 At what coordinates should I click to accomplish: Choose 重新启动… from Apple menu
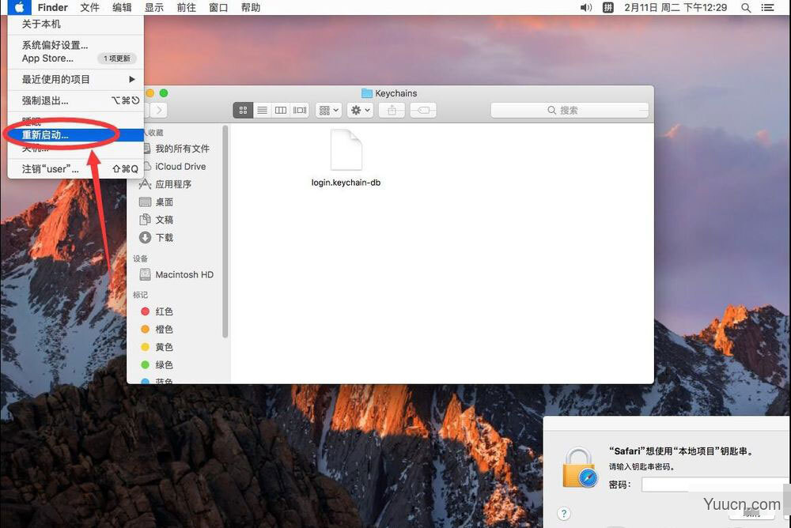click(76, 134)
